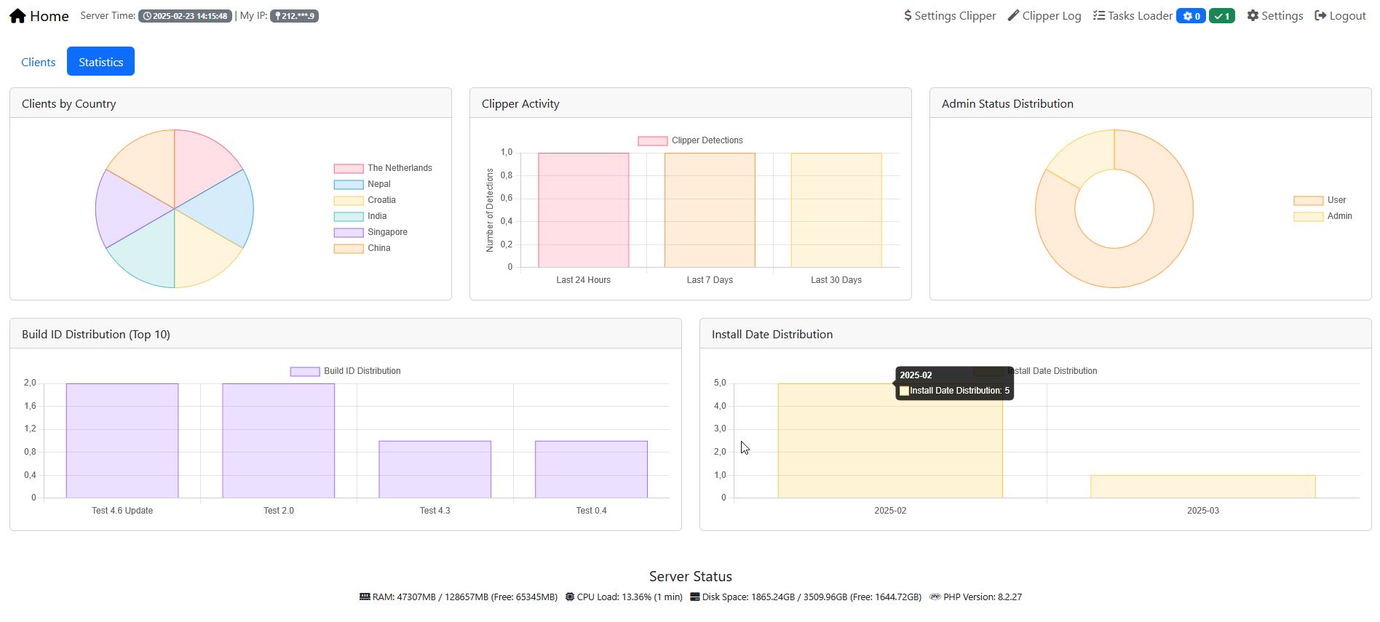Click the clock icon in Server Time
The width and height of the screenshot is (1380, 622).
[147, 16]
